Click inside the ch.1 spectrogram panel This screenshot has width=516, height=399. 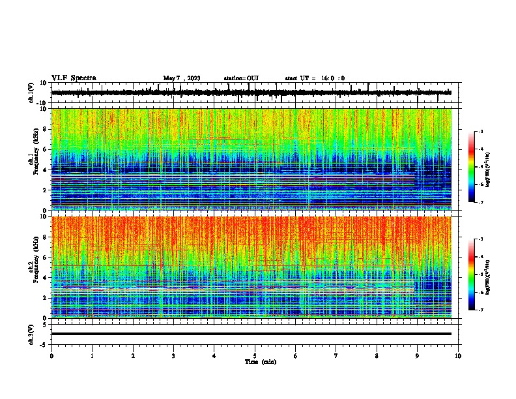(x=251, y=159)
